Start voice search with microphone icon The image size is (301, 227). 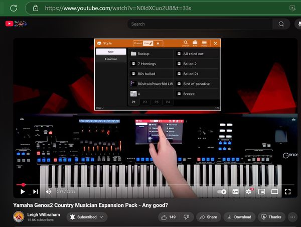[298, 24]
